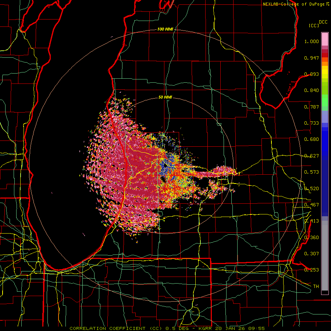Select the 0.360 scale value

tap(312, 238)
